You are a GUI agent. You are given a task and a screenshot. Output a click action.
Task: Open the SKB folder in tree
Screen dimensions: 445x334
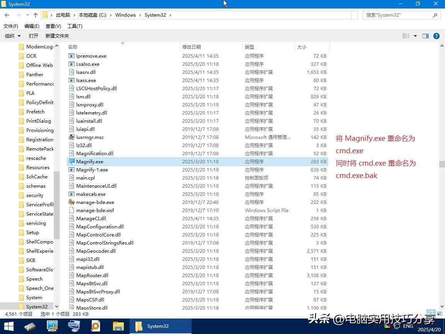[31, 260]
